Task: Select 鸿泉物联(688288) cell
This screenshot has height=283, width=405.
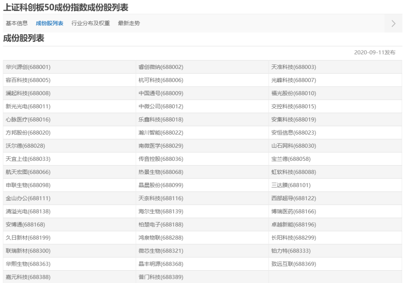Action: click(x=161, y=238)
